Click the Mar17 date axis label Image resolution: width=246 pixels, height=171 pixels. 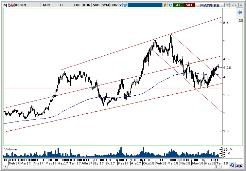point(26,163)
